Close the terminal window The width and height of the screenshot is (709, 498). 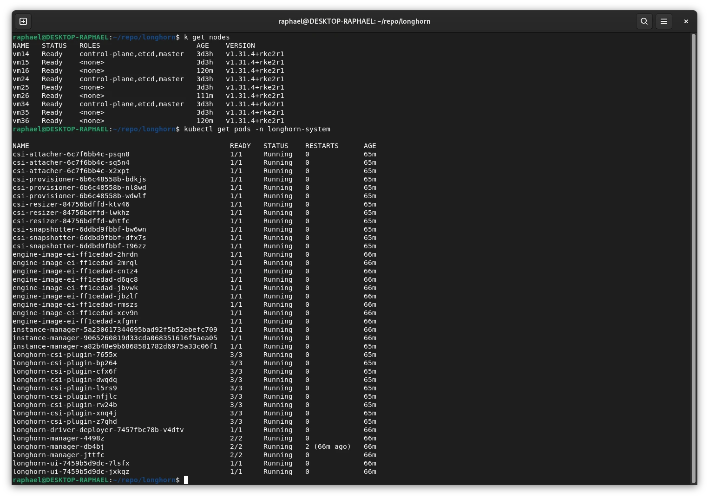pos(686,21)
